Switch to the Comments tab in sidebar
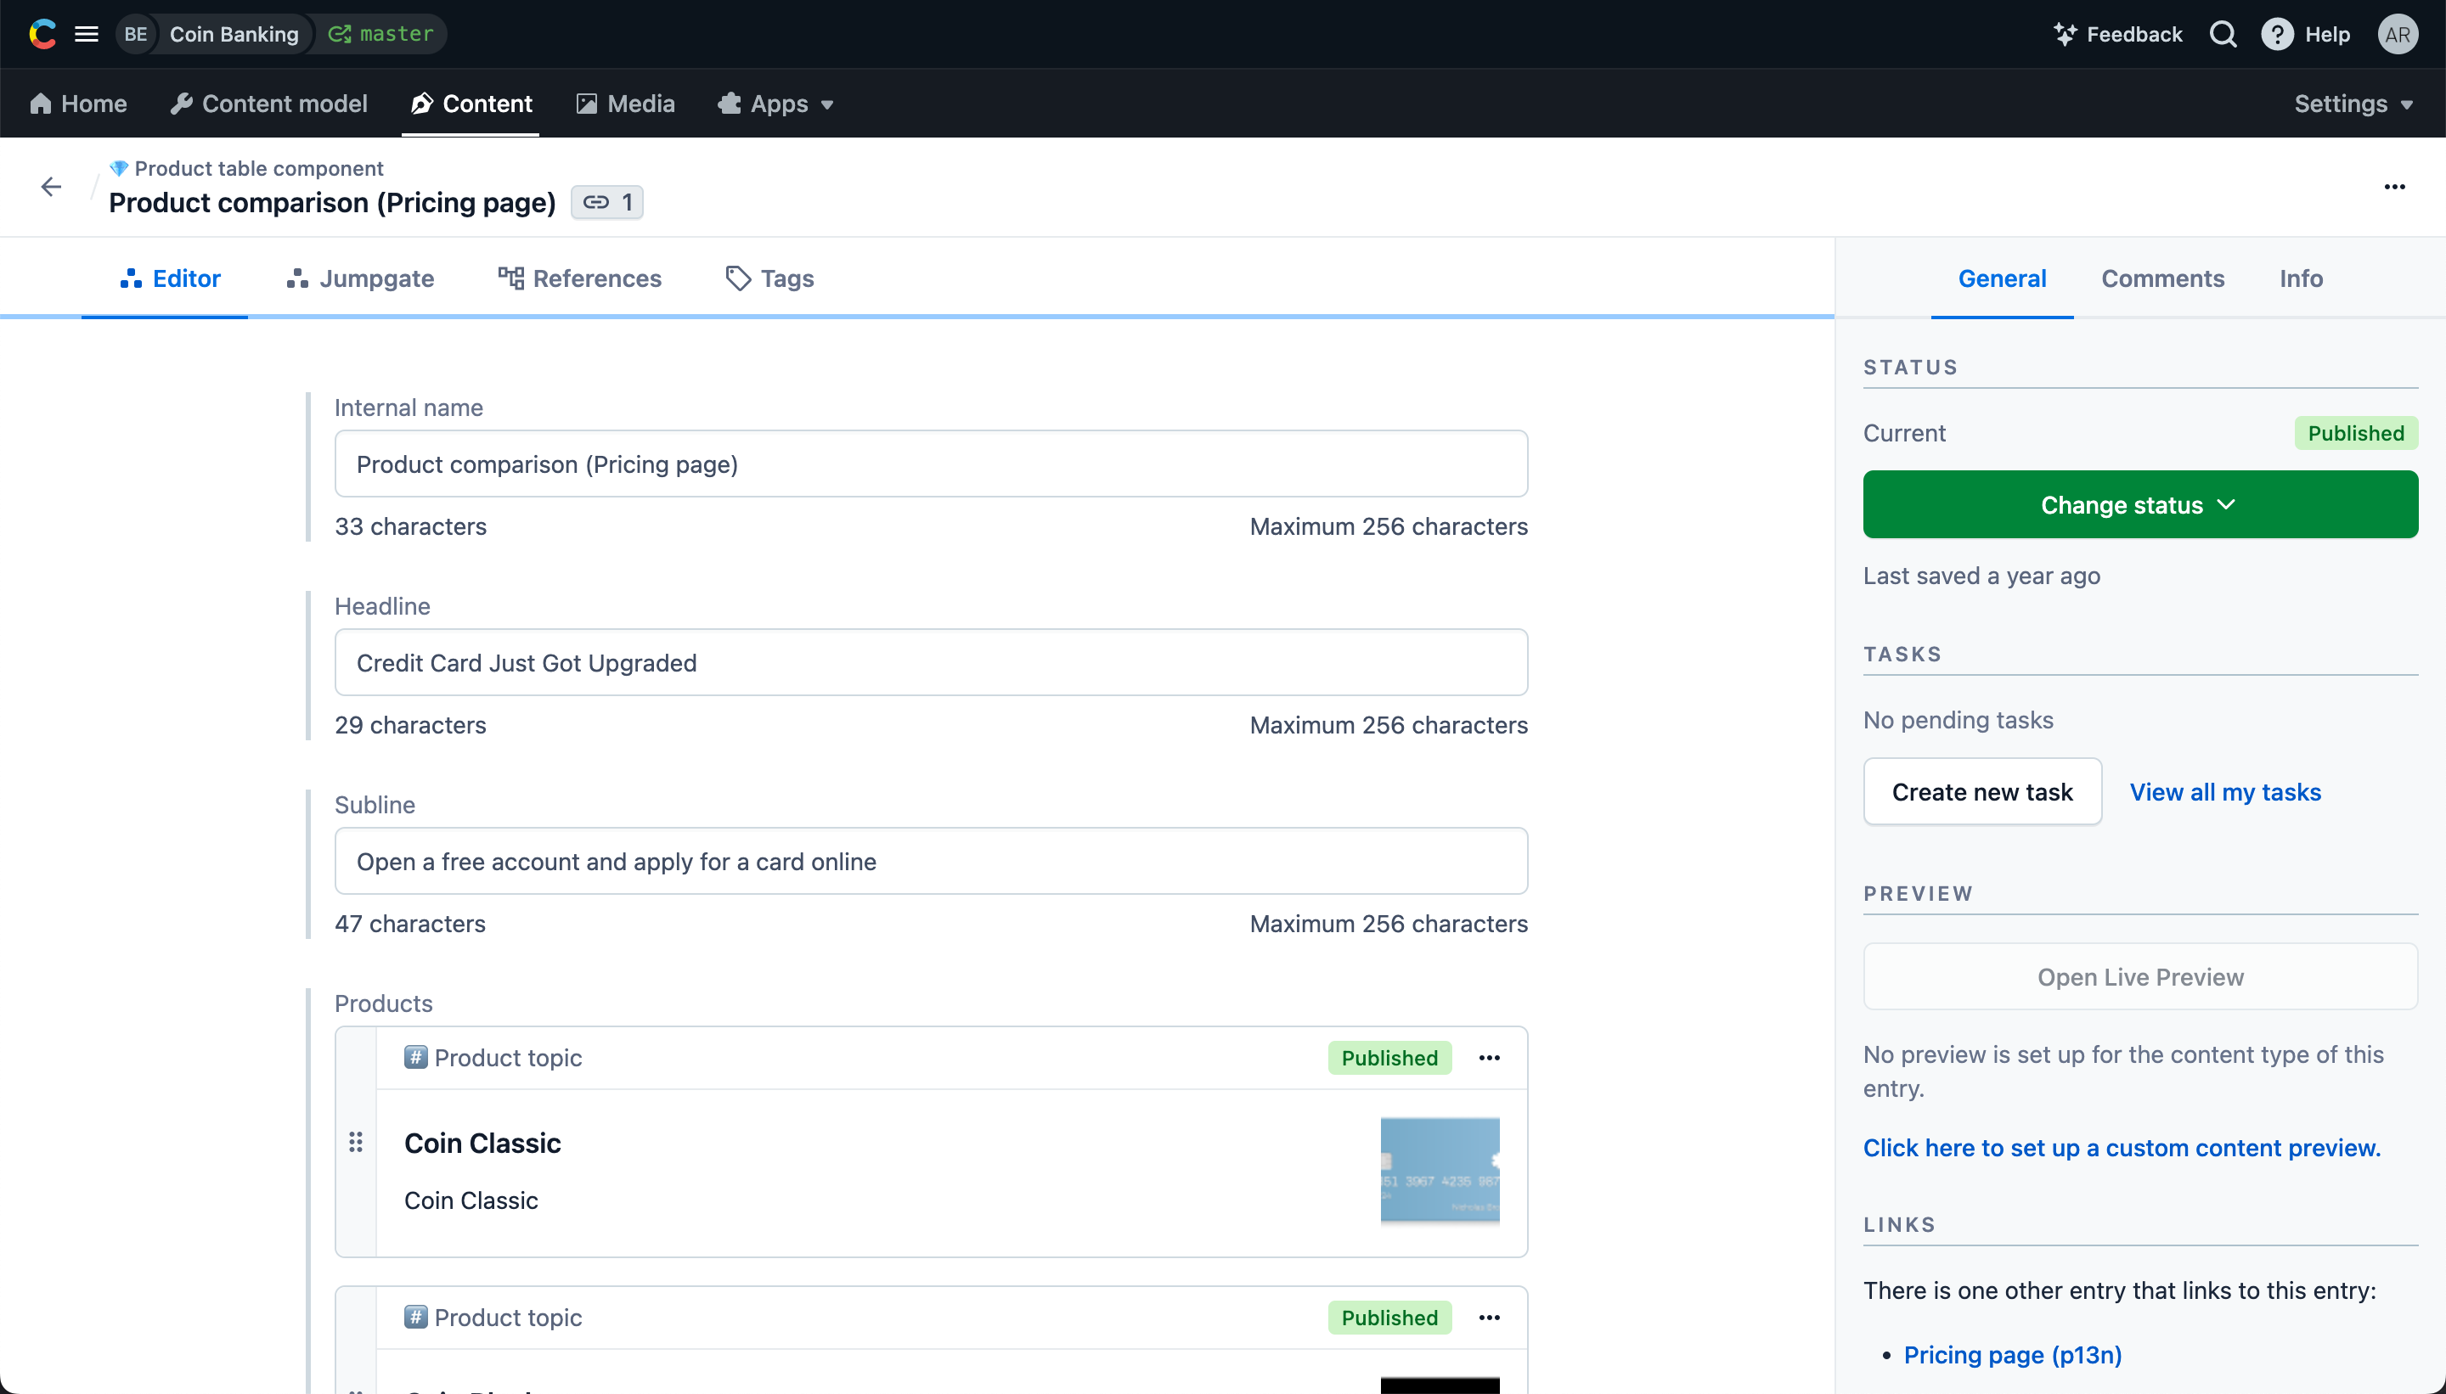Screen dimensions: 2446x1394 point(2162,278)
